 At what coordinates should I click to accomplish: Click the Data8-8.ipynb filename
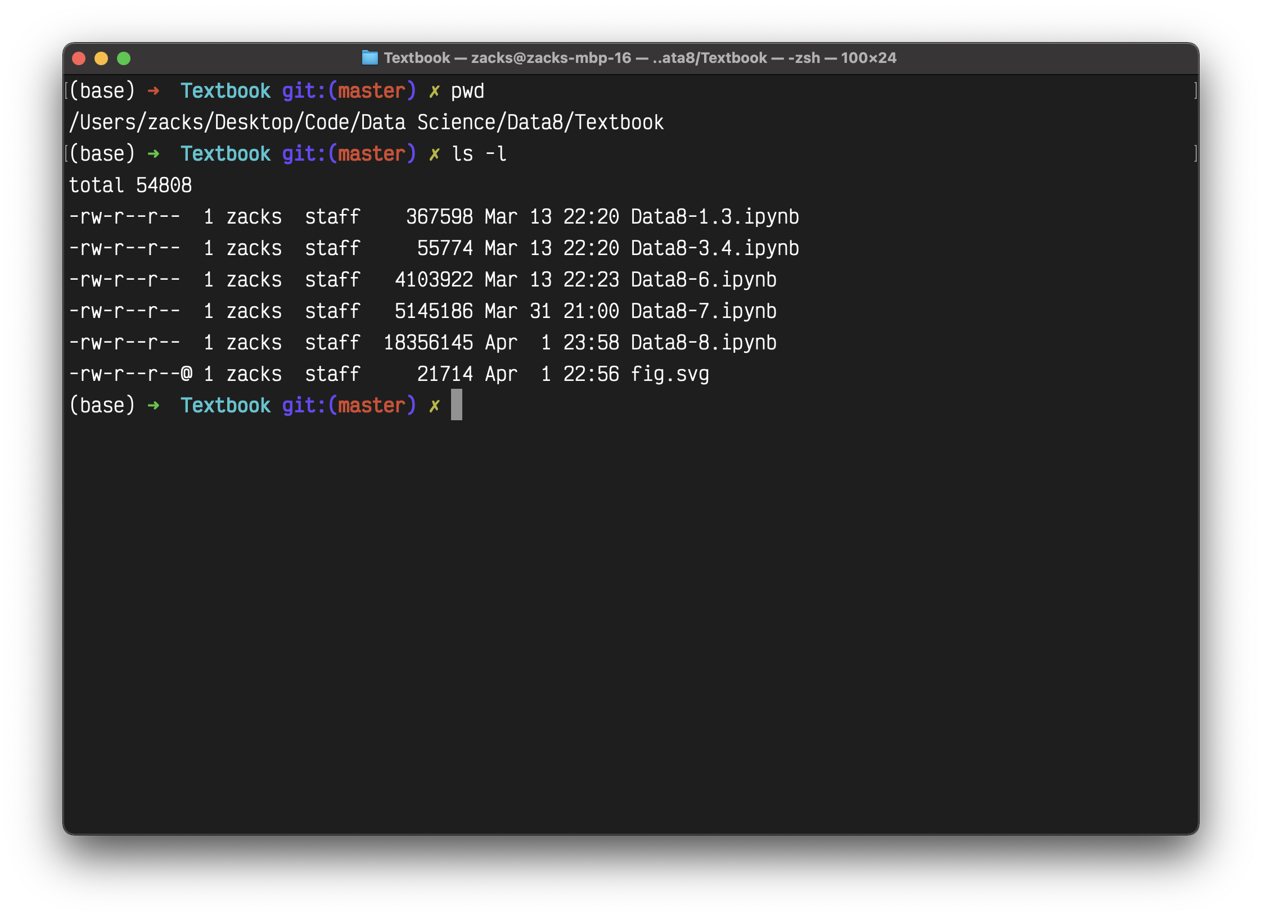[x=704, y=343]
